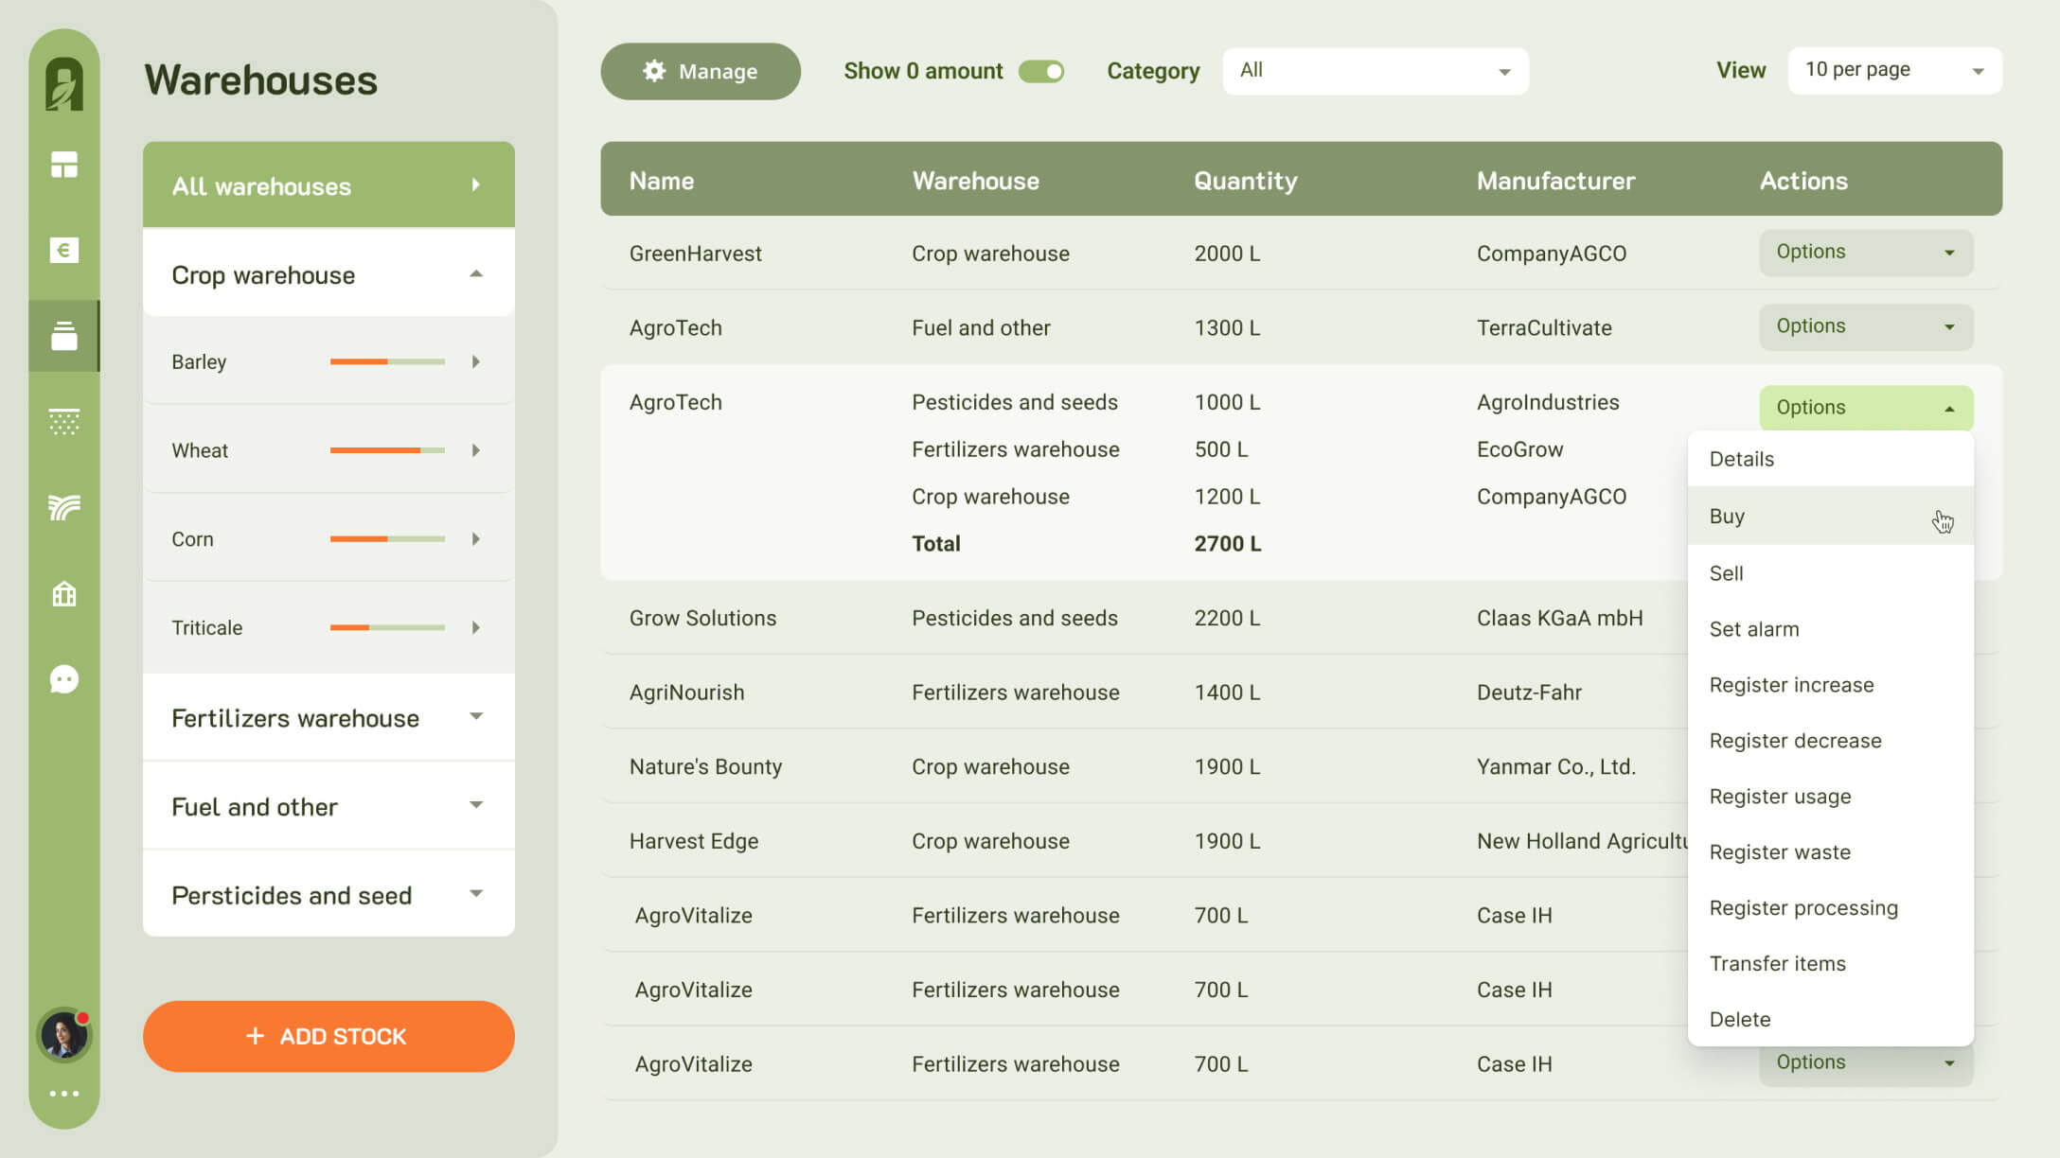The width and height of the screenshot is (2060, 1158).
Task: Select the warehouse stock icon in sidebar
Action: tap(63, 336)
